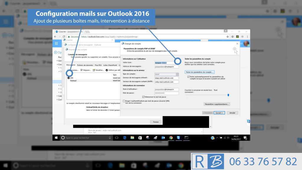The height and width of the screenshot is (170, 302).
Task: Click the Adresse de messagerie field
Action: pos(167,67)
